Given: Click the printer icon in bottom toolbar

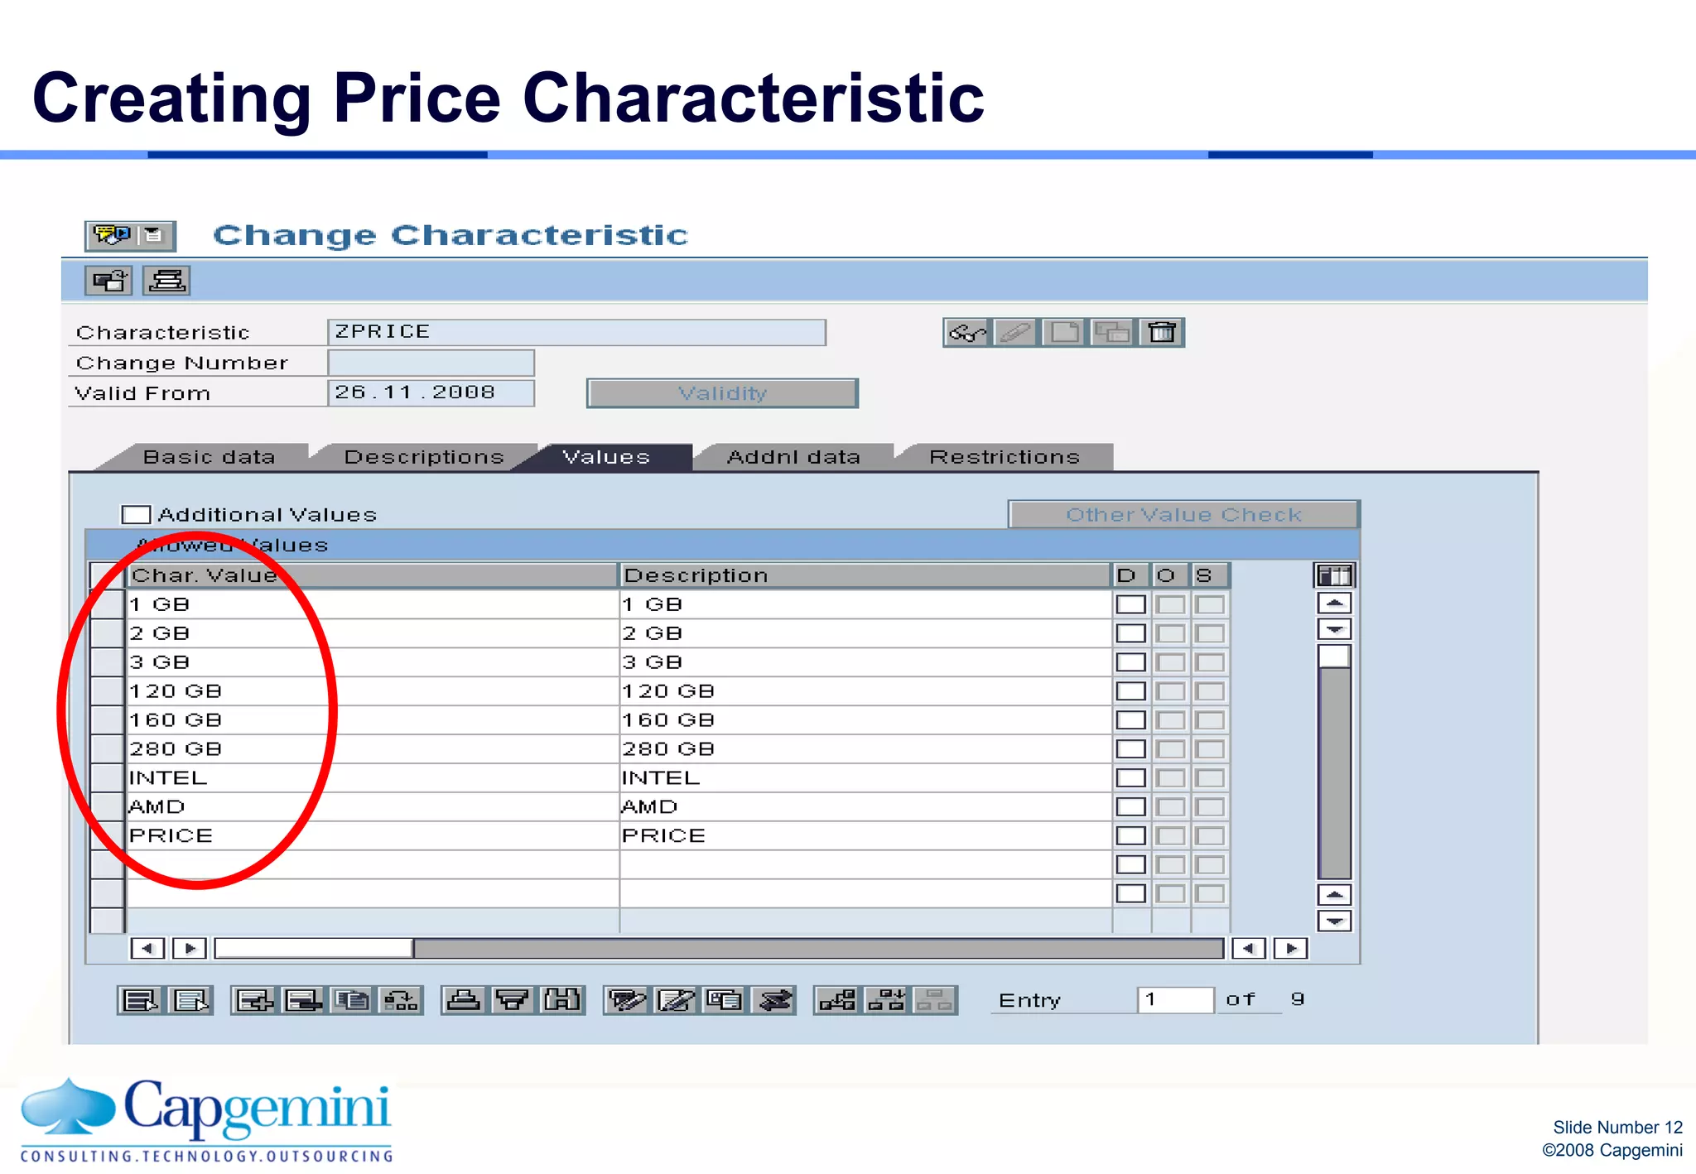Looking at the screenshot, I should 464,1001.
